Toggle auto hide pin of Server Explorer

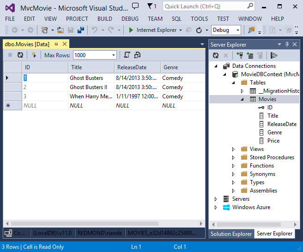point(287,44)
